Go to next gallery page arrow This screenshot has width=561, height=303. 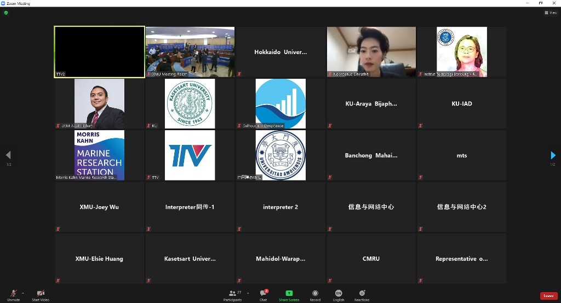553,155
